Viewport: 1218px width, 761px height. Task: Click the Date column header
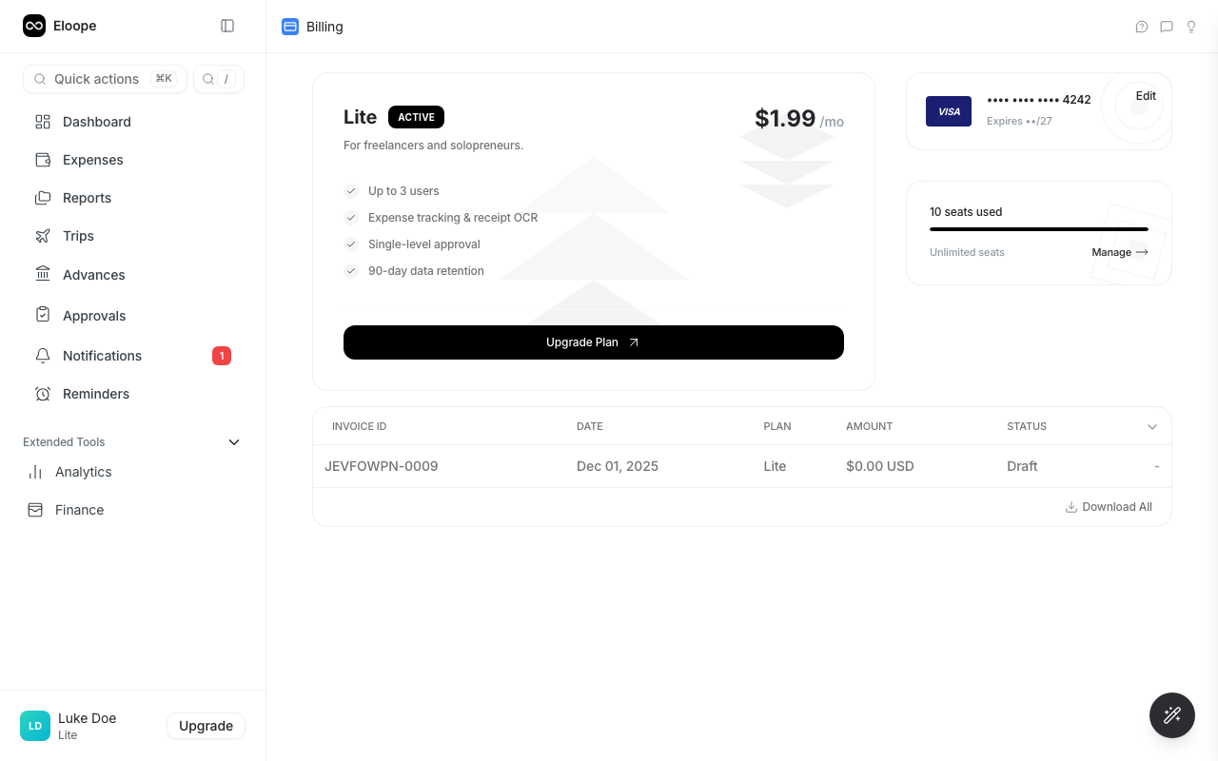(x=590, y=426)
